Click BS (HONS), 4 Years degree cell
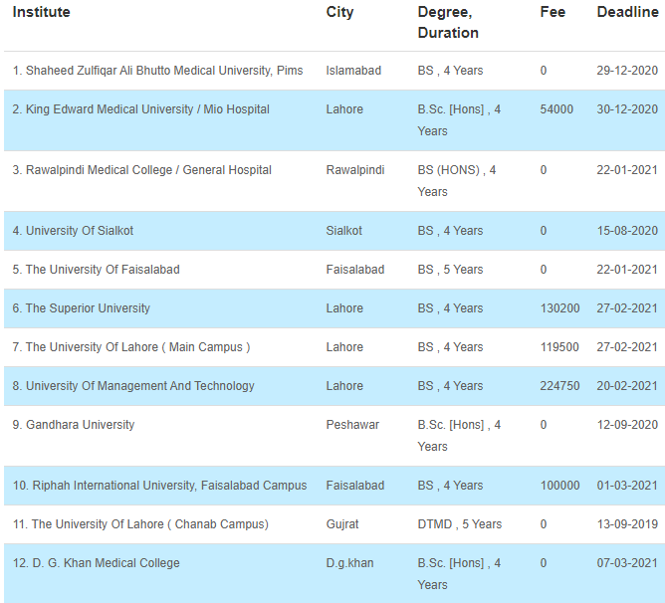 coord(457,181)
